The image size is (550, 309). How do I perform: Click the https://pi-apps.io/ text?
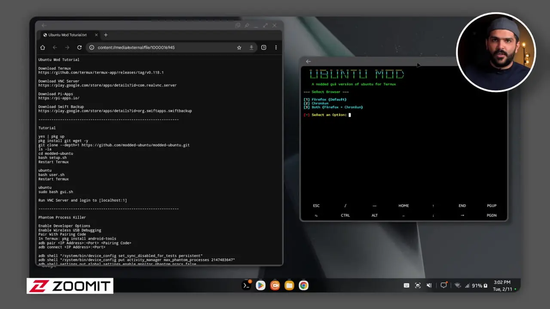tap(58, 98)
